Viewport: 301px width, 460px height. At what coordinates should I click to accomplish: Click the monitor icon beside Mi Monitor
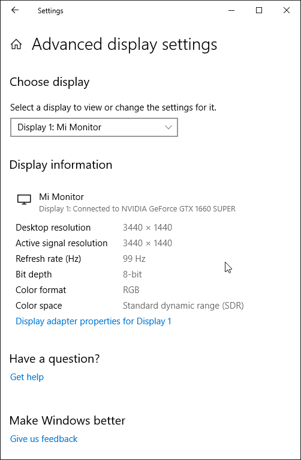[x=24, y=199]
